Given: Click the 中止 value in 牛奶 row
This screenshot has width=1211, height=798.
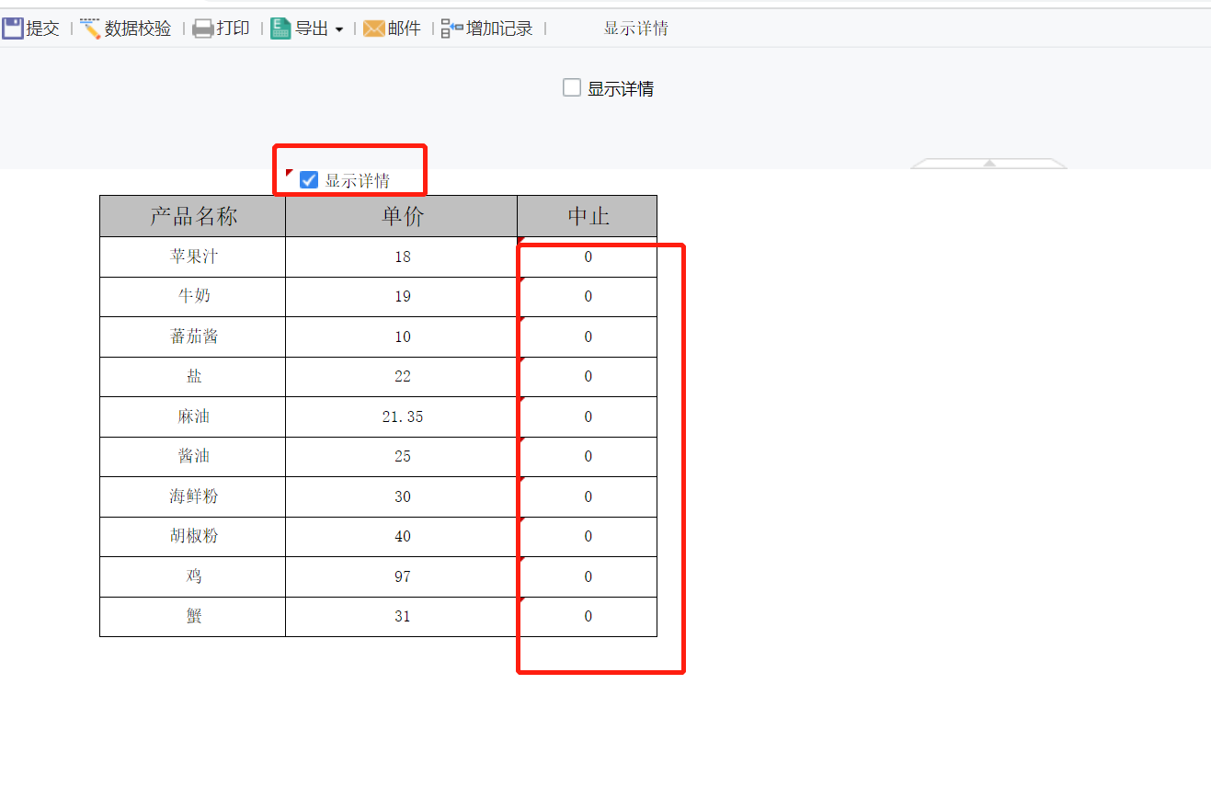Looking at the screenshot, I should tap(588, 296).
